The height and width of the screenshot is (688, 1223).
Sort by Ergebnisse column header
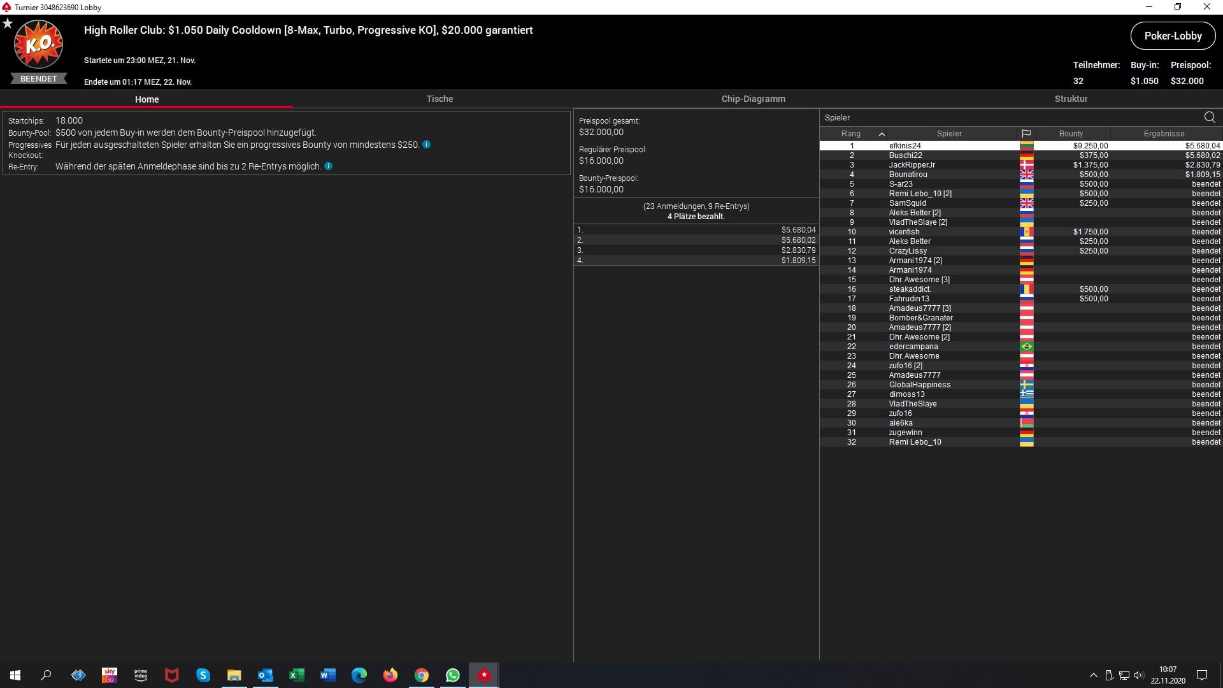click(1164, 134)
